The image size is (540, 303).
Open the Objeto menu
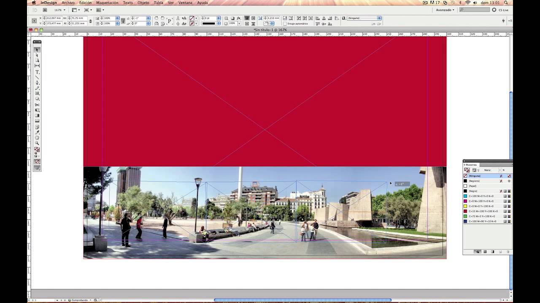(143, 3)
